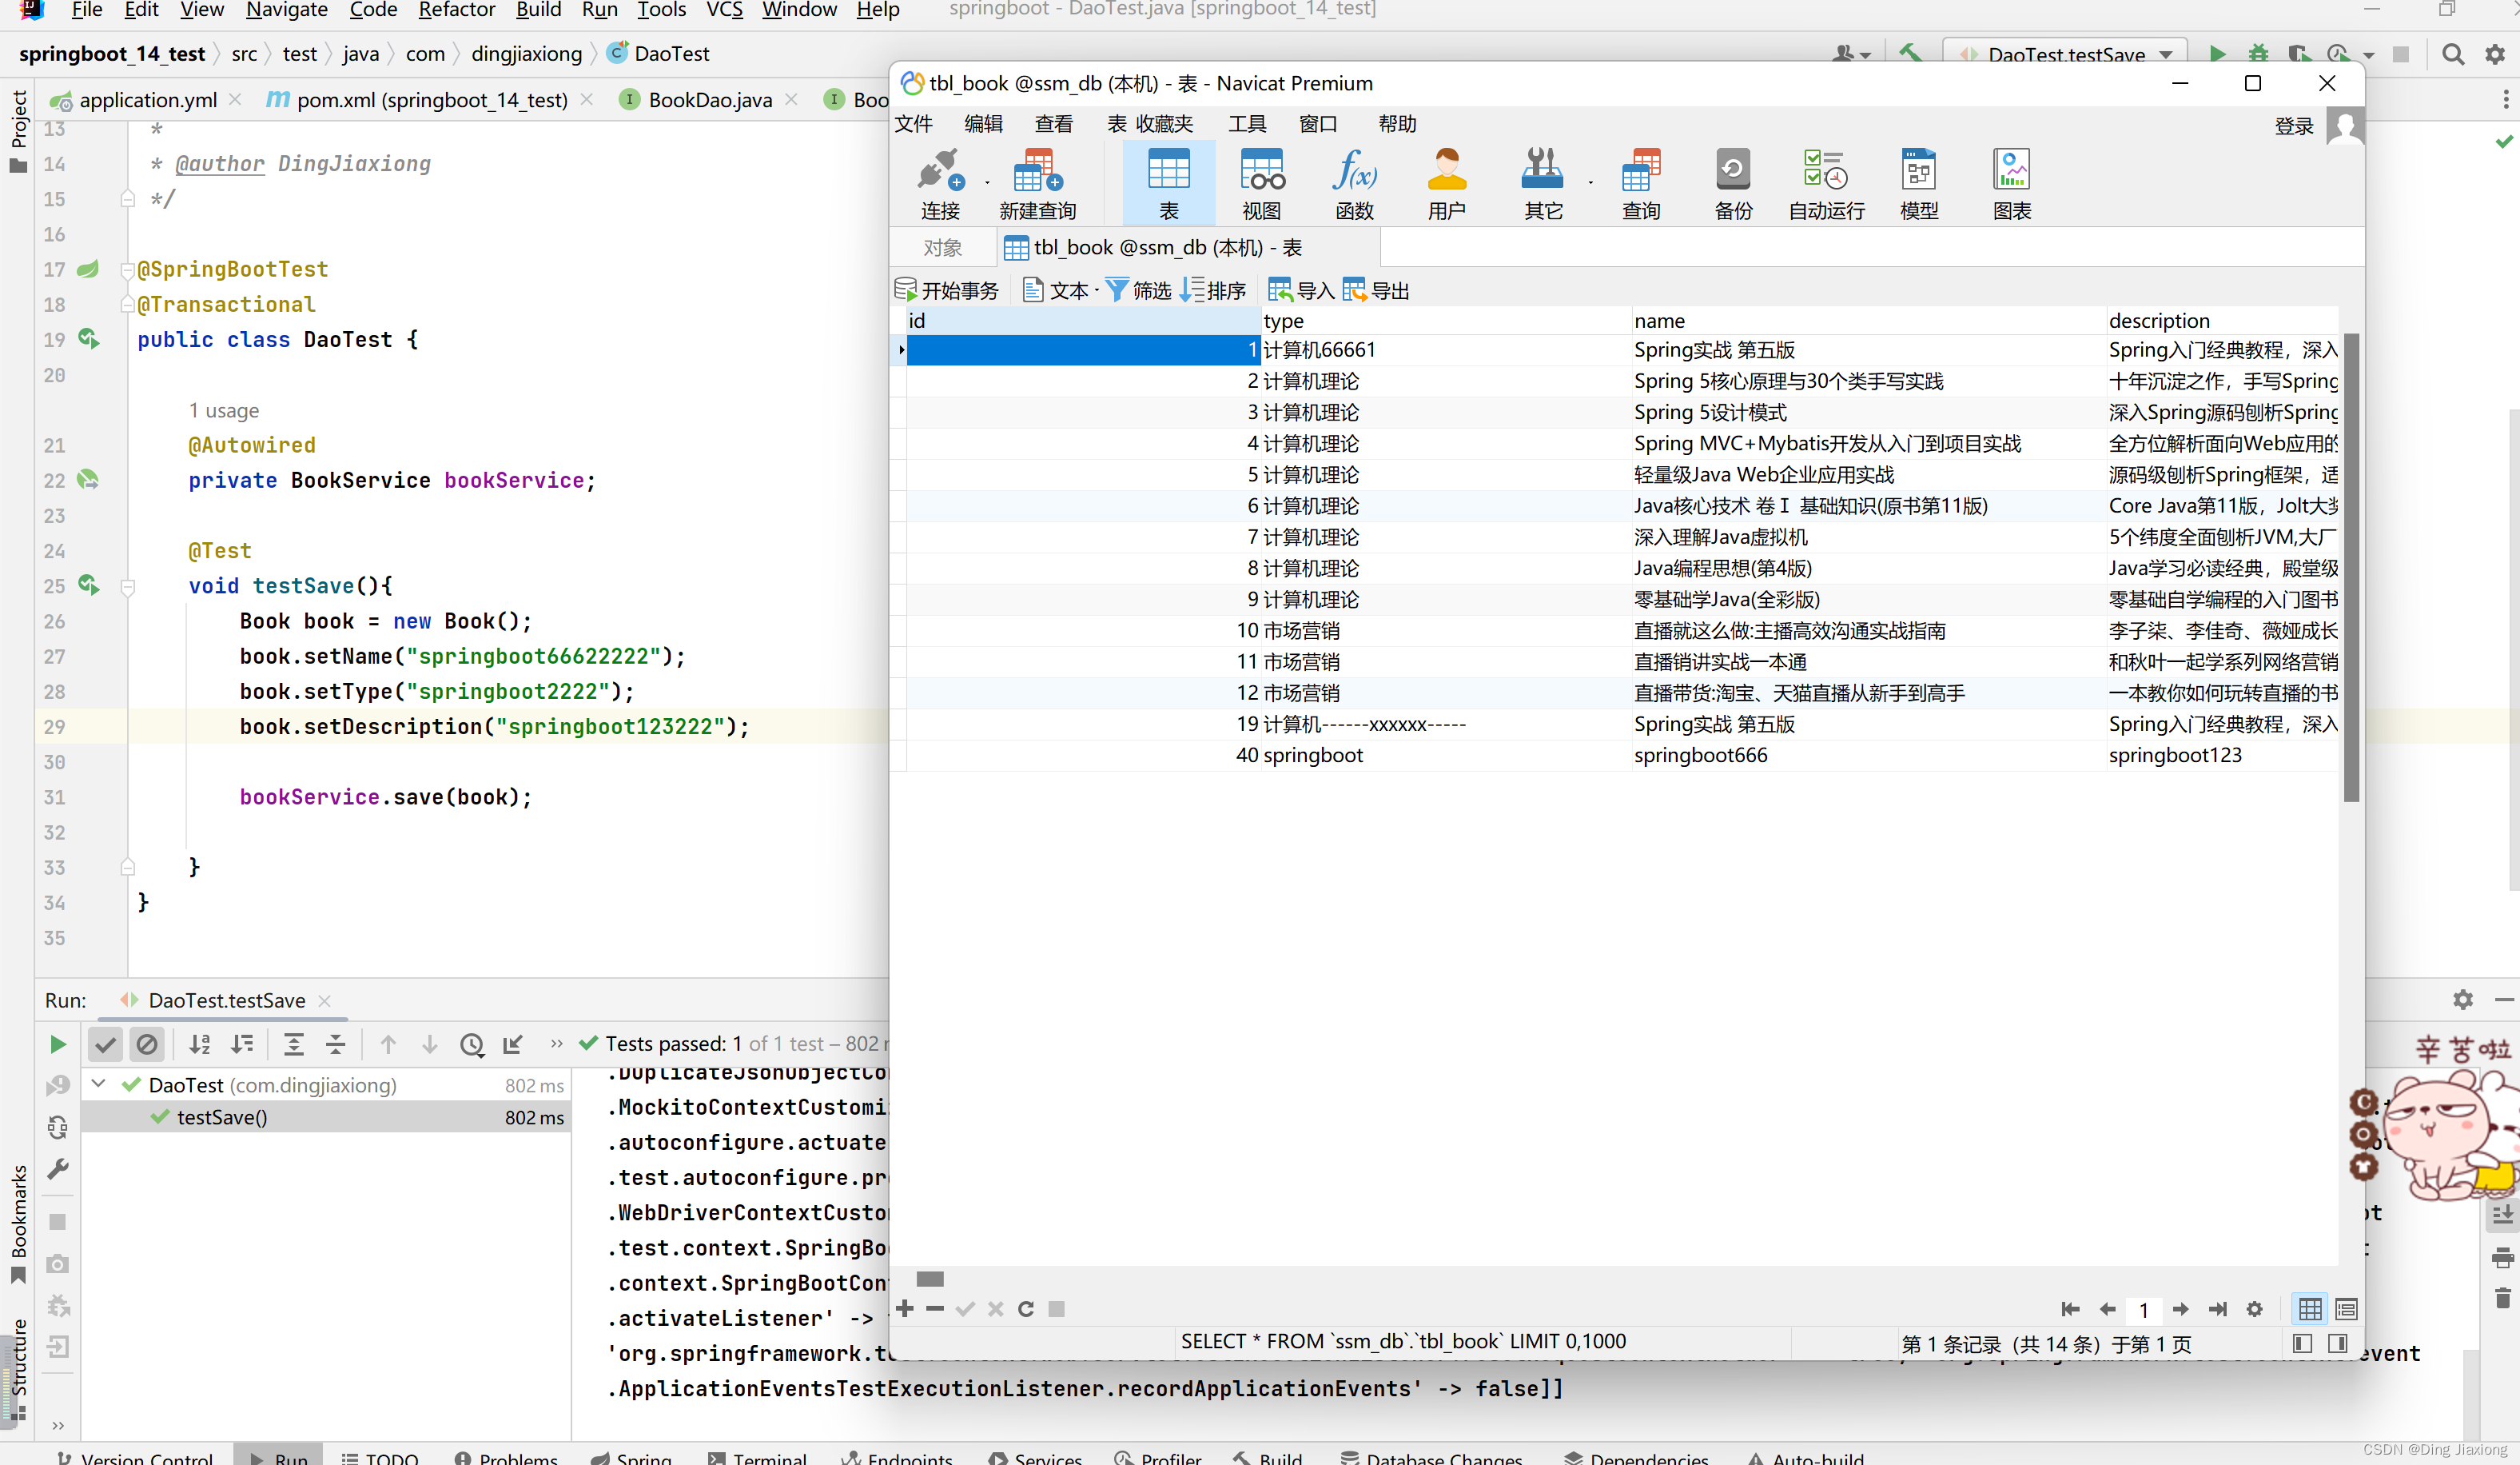
Task: Go to the next page arrow
Action: (2181, 1309)
